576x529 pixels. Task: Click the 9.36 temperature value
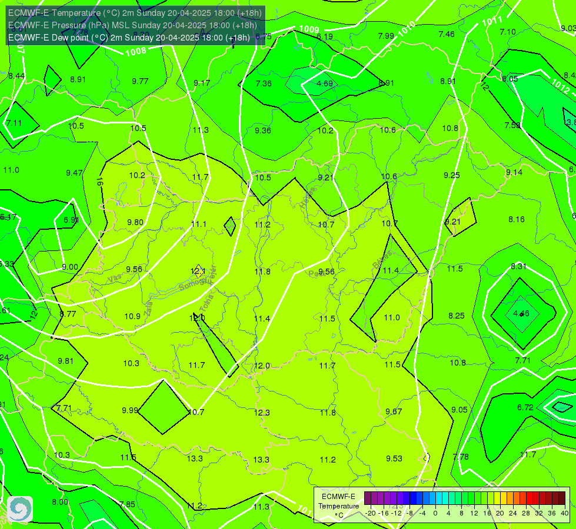pyautogui.click(x=263, y=130)
